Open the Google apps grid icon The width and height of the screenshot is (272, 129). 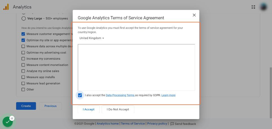pos(253,7)
